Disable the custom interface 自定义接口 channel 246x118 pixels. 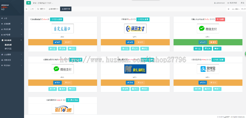(x=68, y=42)
